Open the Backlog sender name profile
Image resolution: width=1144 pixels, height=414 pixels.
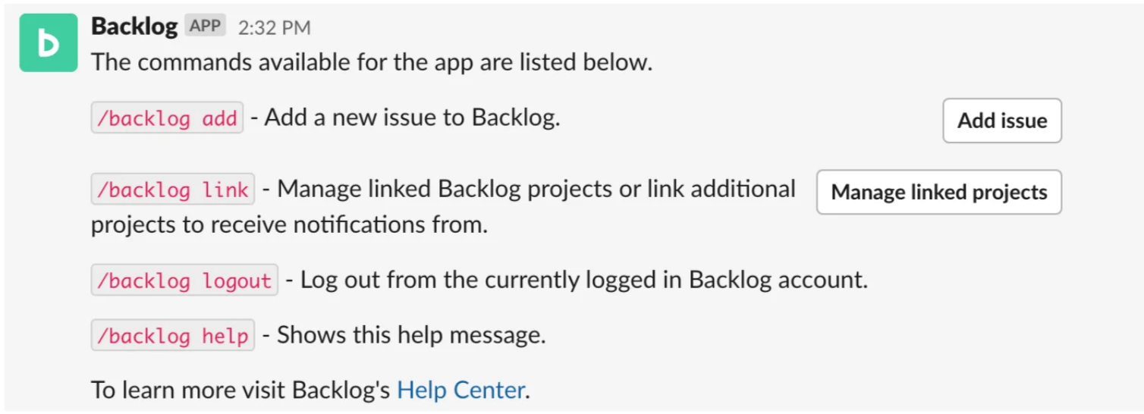click(x=134, y=27)
